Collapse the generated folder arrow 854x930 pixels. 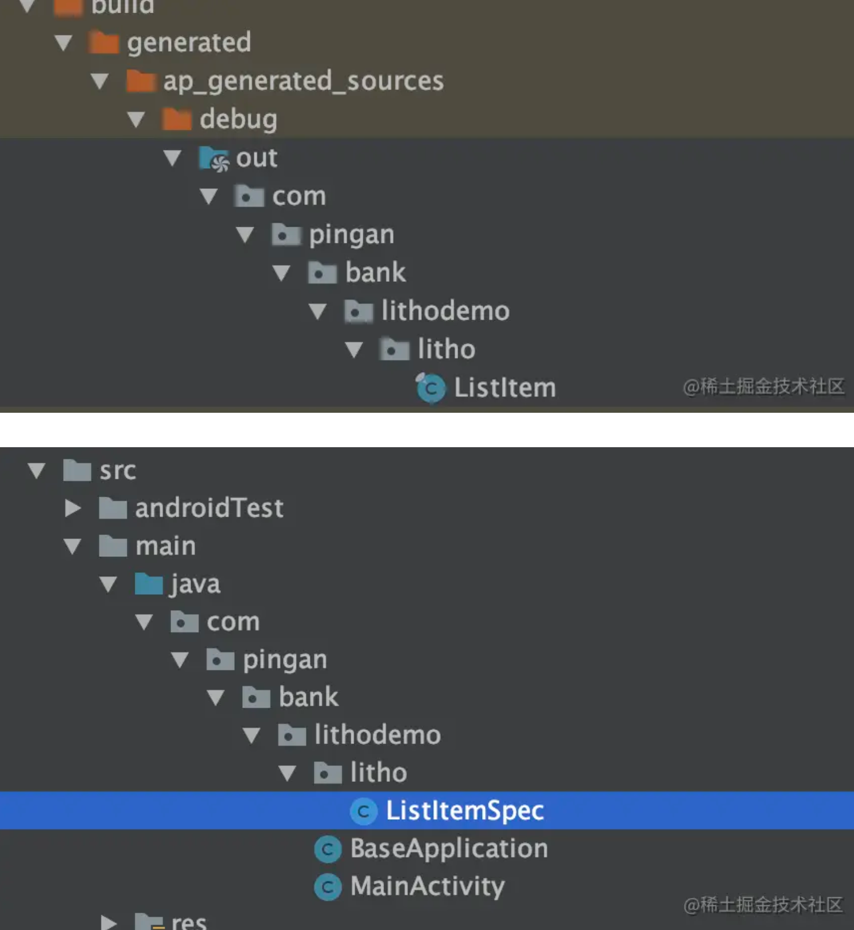[x=64, y=43]
